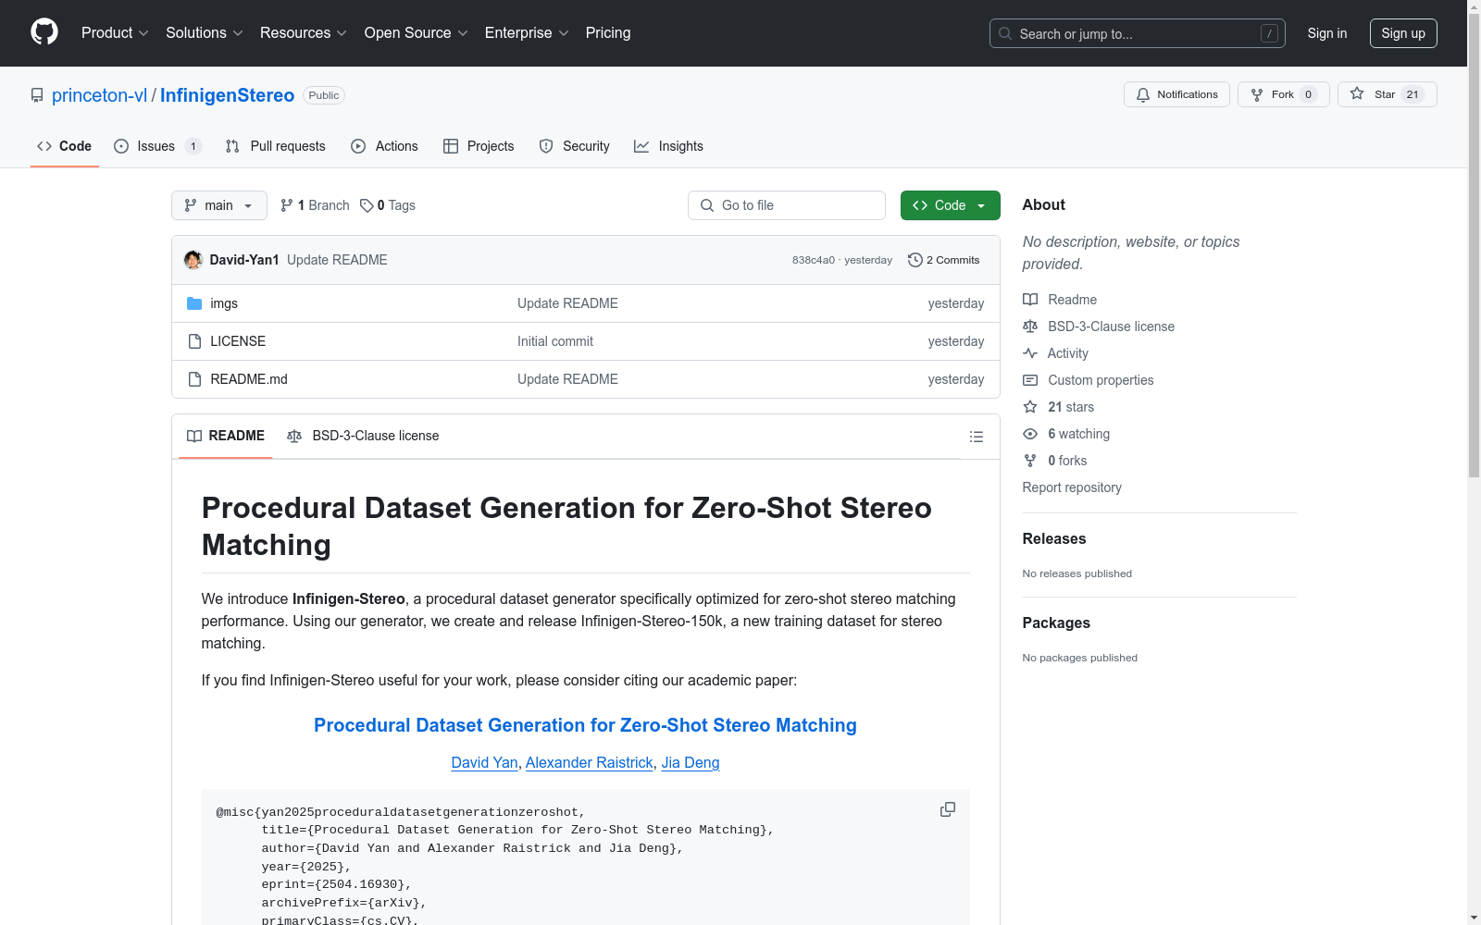
Task: Open the blue paper title link
Action: [585, 725]
